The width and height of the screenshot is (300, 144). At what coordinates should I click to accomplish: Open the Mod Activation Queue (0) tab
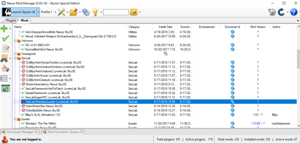point(63,132)
